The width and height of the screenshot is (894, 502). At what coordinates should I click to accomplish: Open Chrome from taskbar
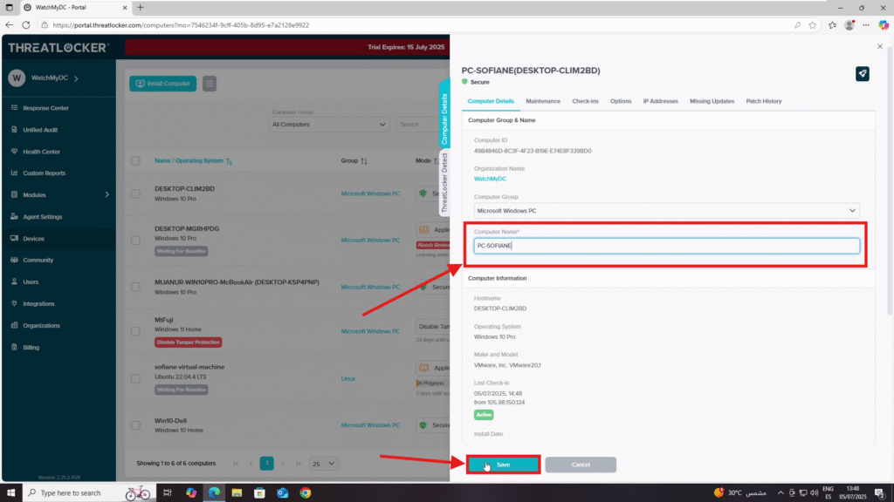[306, 493]
